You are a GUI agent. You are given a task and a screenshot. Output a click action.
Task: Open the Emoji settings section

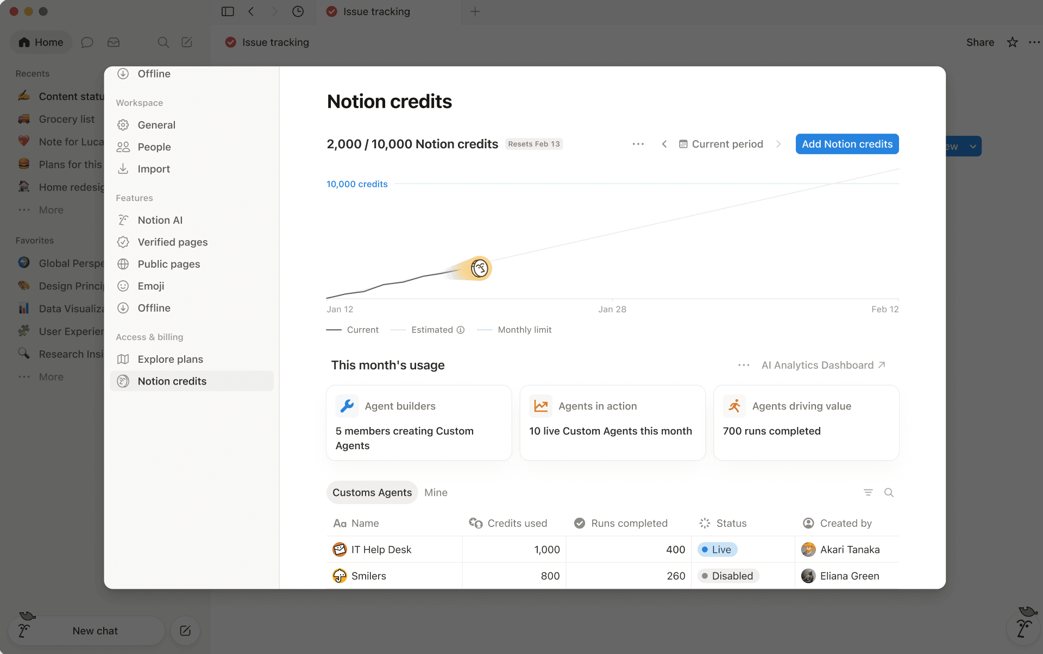tap(151, 286)
